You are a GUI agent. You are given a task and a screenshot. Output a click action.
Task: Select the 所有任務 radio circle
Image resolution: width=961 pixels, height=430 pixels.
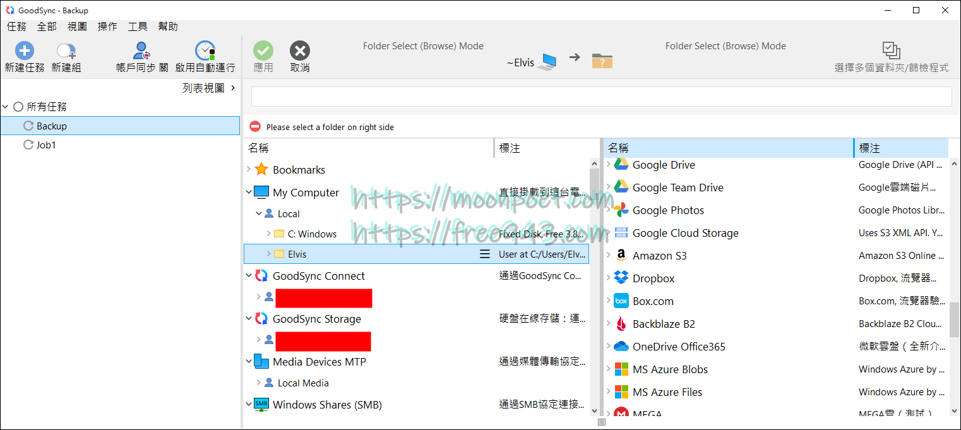(18, 106)
